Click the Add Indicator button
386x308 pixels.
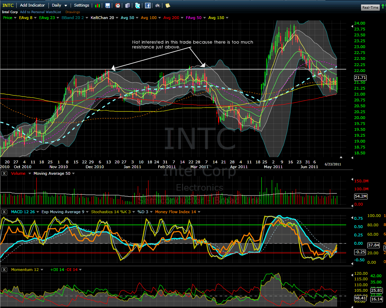tap(33, 5)
